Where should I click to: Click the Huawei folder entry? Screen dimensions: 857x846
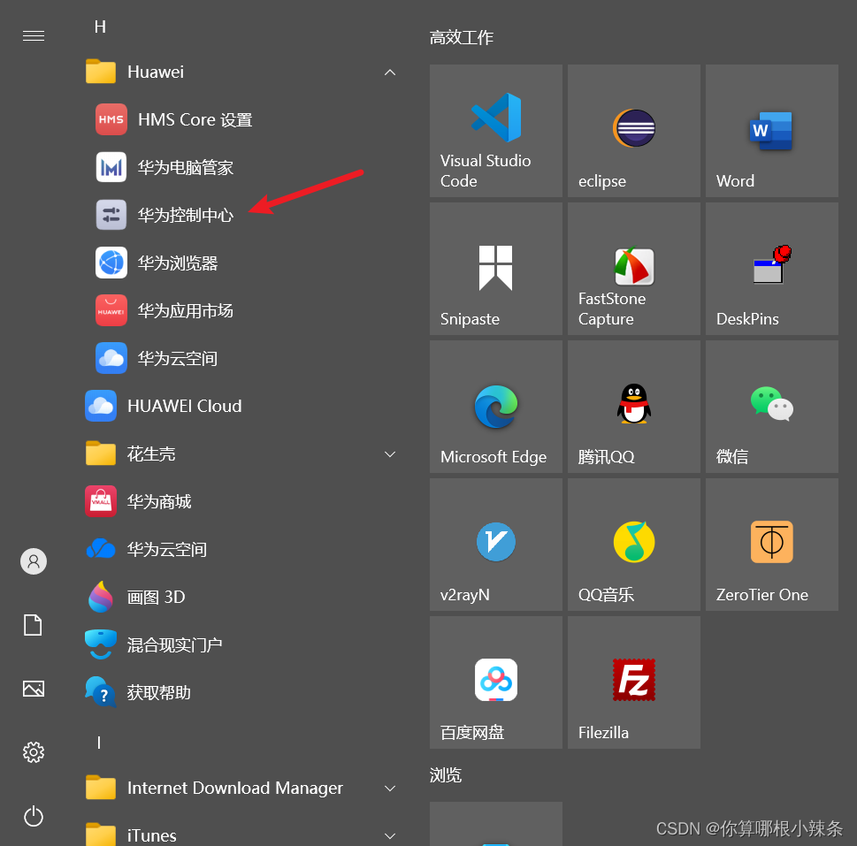click(x=241, y=72)
